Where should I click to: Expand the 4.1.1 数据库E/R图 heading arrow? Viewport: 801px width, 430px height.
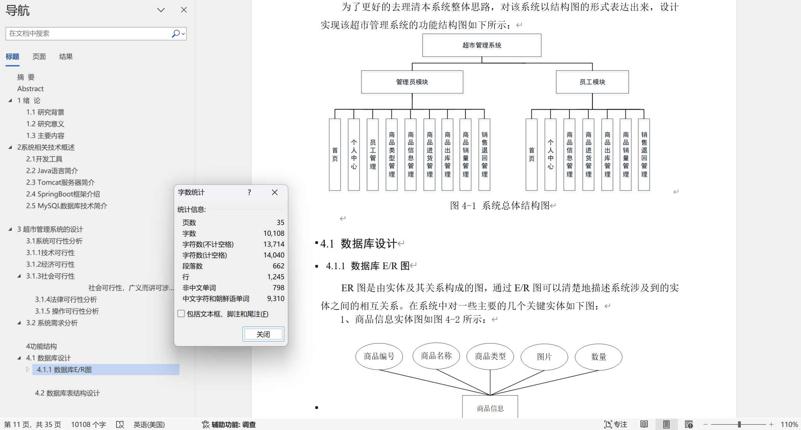[27, 369]
